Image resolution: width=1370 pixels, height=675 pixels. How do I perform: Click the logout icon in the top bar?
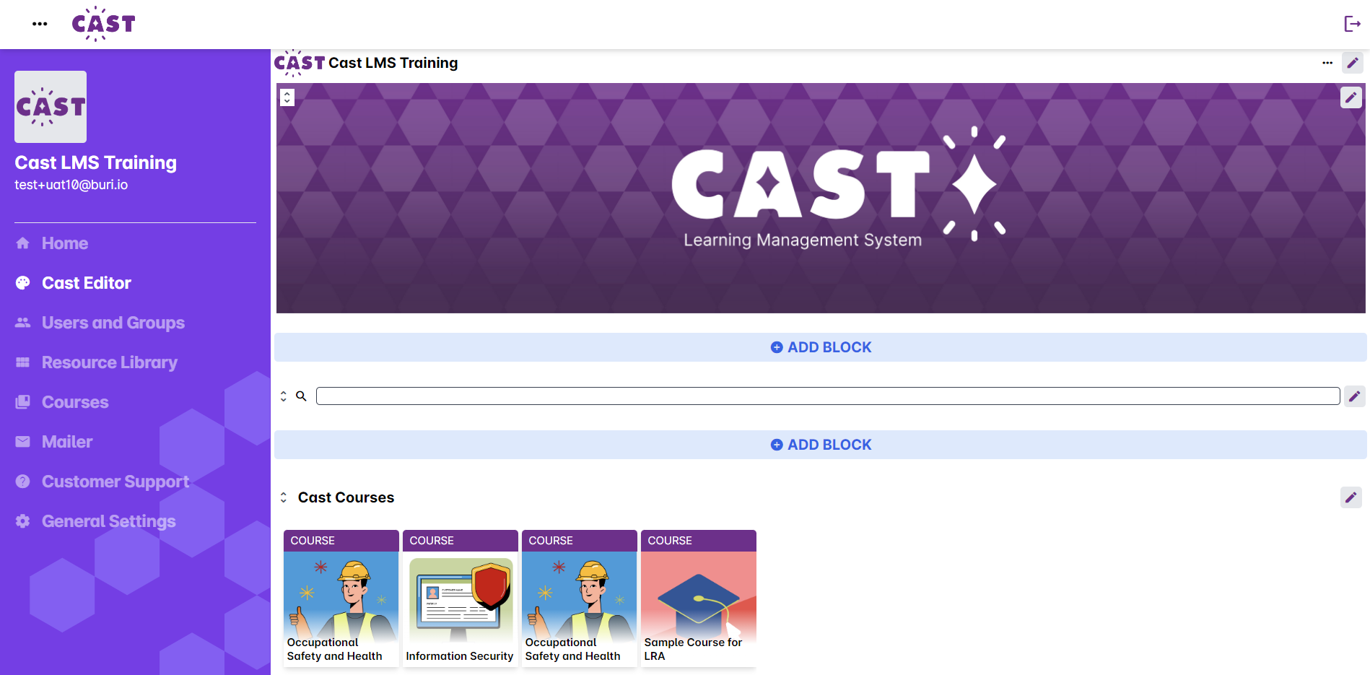click(1352, 24)
